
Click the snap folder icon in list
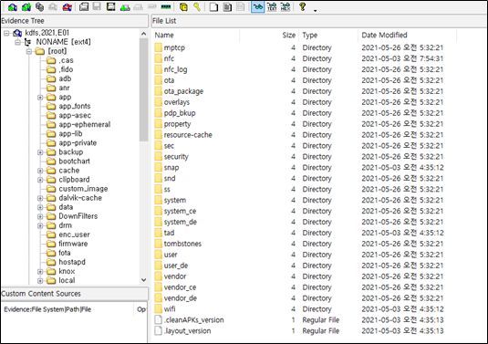(x=159, y=168)
